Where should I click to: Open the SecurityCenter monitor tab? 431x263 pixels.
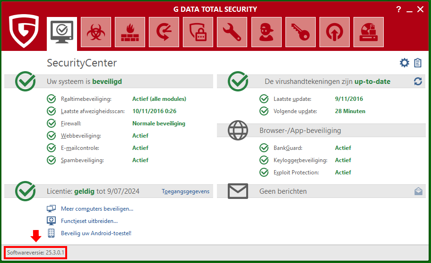pyautogui.click(x=62, y=34)
